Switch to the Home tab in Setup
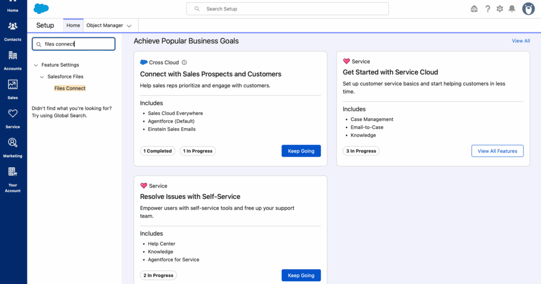This screenshot has width=541, height=284. point(73,25)
